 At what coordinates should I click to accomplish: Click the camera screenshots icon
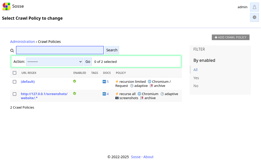(x=117, y=98)
